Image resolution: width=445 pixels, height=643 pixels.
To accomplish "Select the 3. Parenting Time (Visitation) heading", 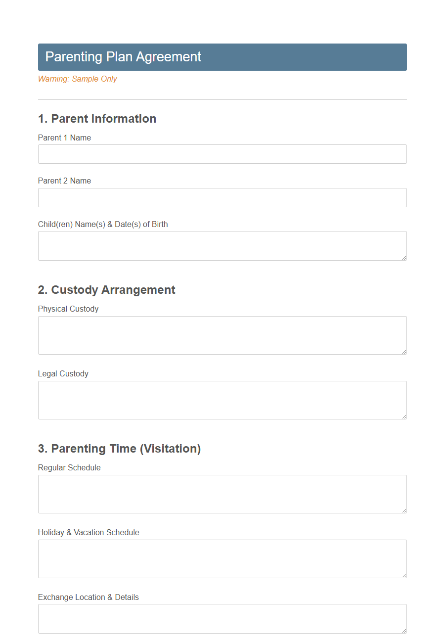I will tap(119, 449).
